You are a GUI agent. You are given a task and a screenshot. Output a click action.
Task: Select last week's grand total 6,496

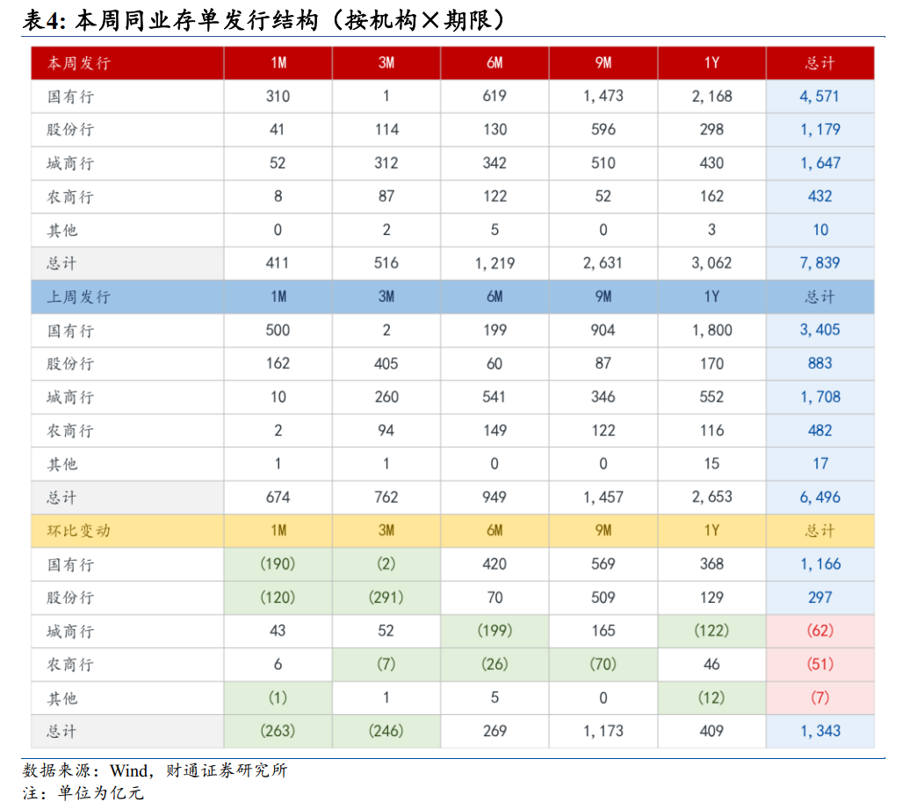tap(820, 498)
